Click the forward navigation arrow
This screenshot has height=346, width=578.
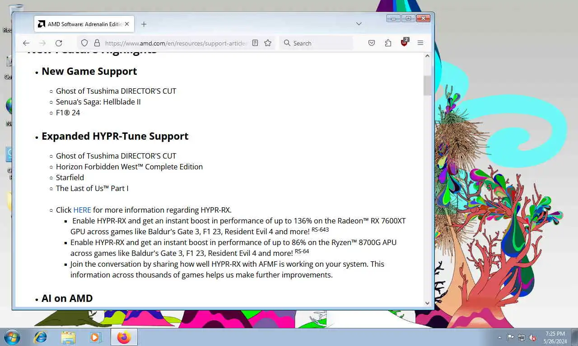click(x=42, y=43)
